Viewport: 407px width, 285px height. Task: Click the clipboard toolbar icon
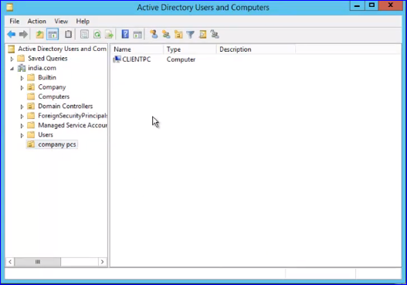coord(68,34)
